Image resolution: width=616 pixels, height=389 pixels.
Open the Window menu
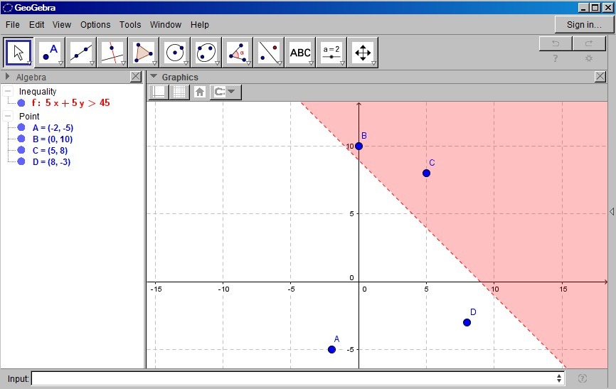pyautogui.click(x=166, y=25)
